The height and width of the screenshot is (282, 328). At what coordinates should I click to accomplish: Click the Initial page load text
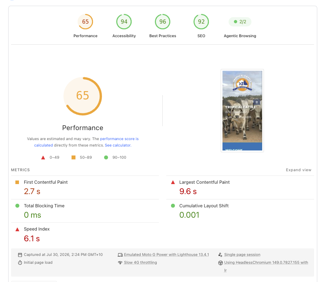point(38,263)
